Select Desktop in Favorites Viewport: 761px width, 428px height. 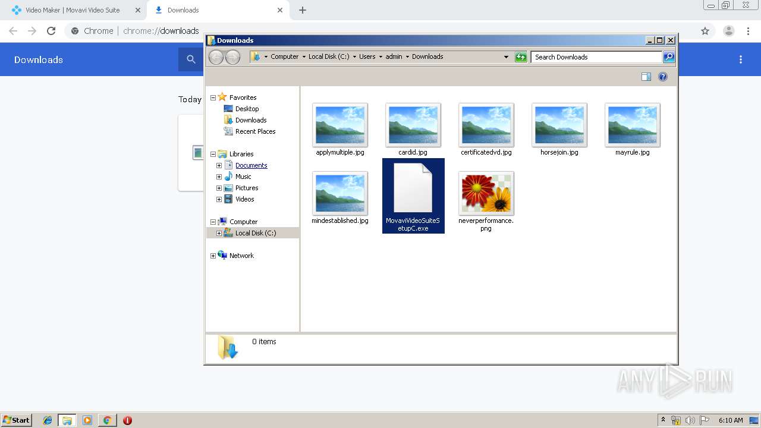(247, 109)
